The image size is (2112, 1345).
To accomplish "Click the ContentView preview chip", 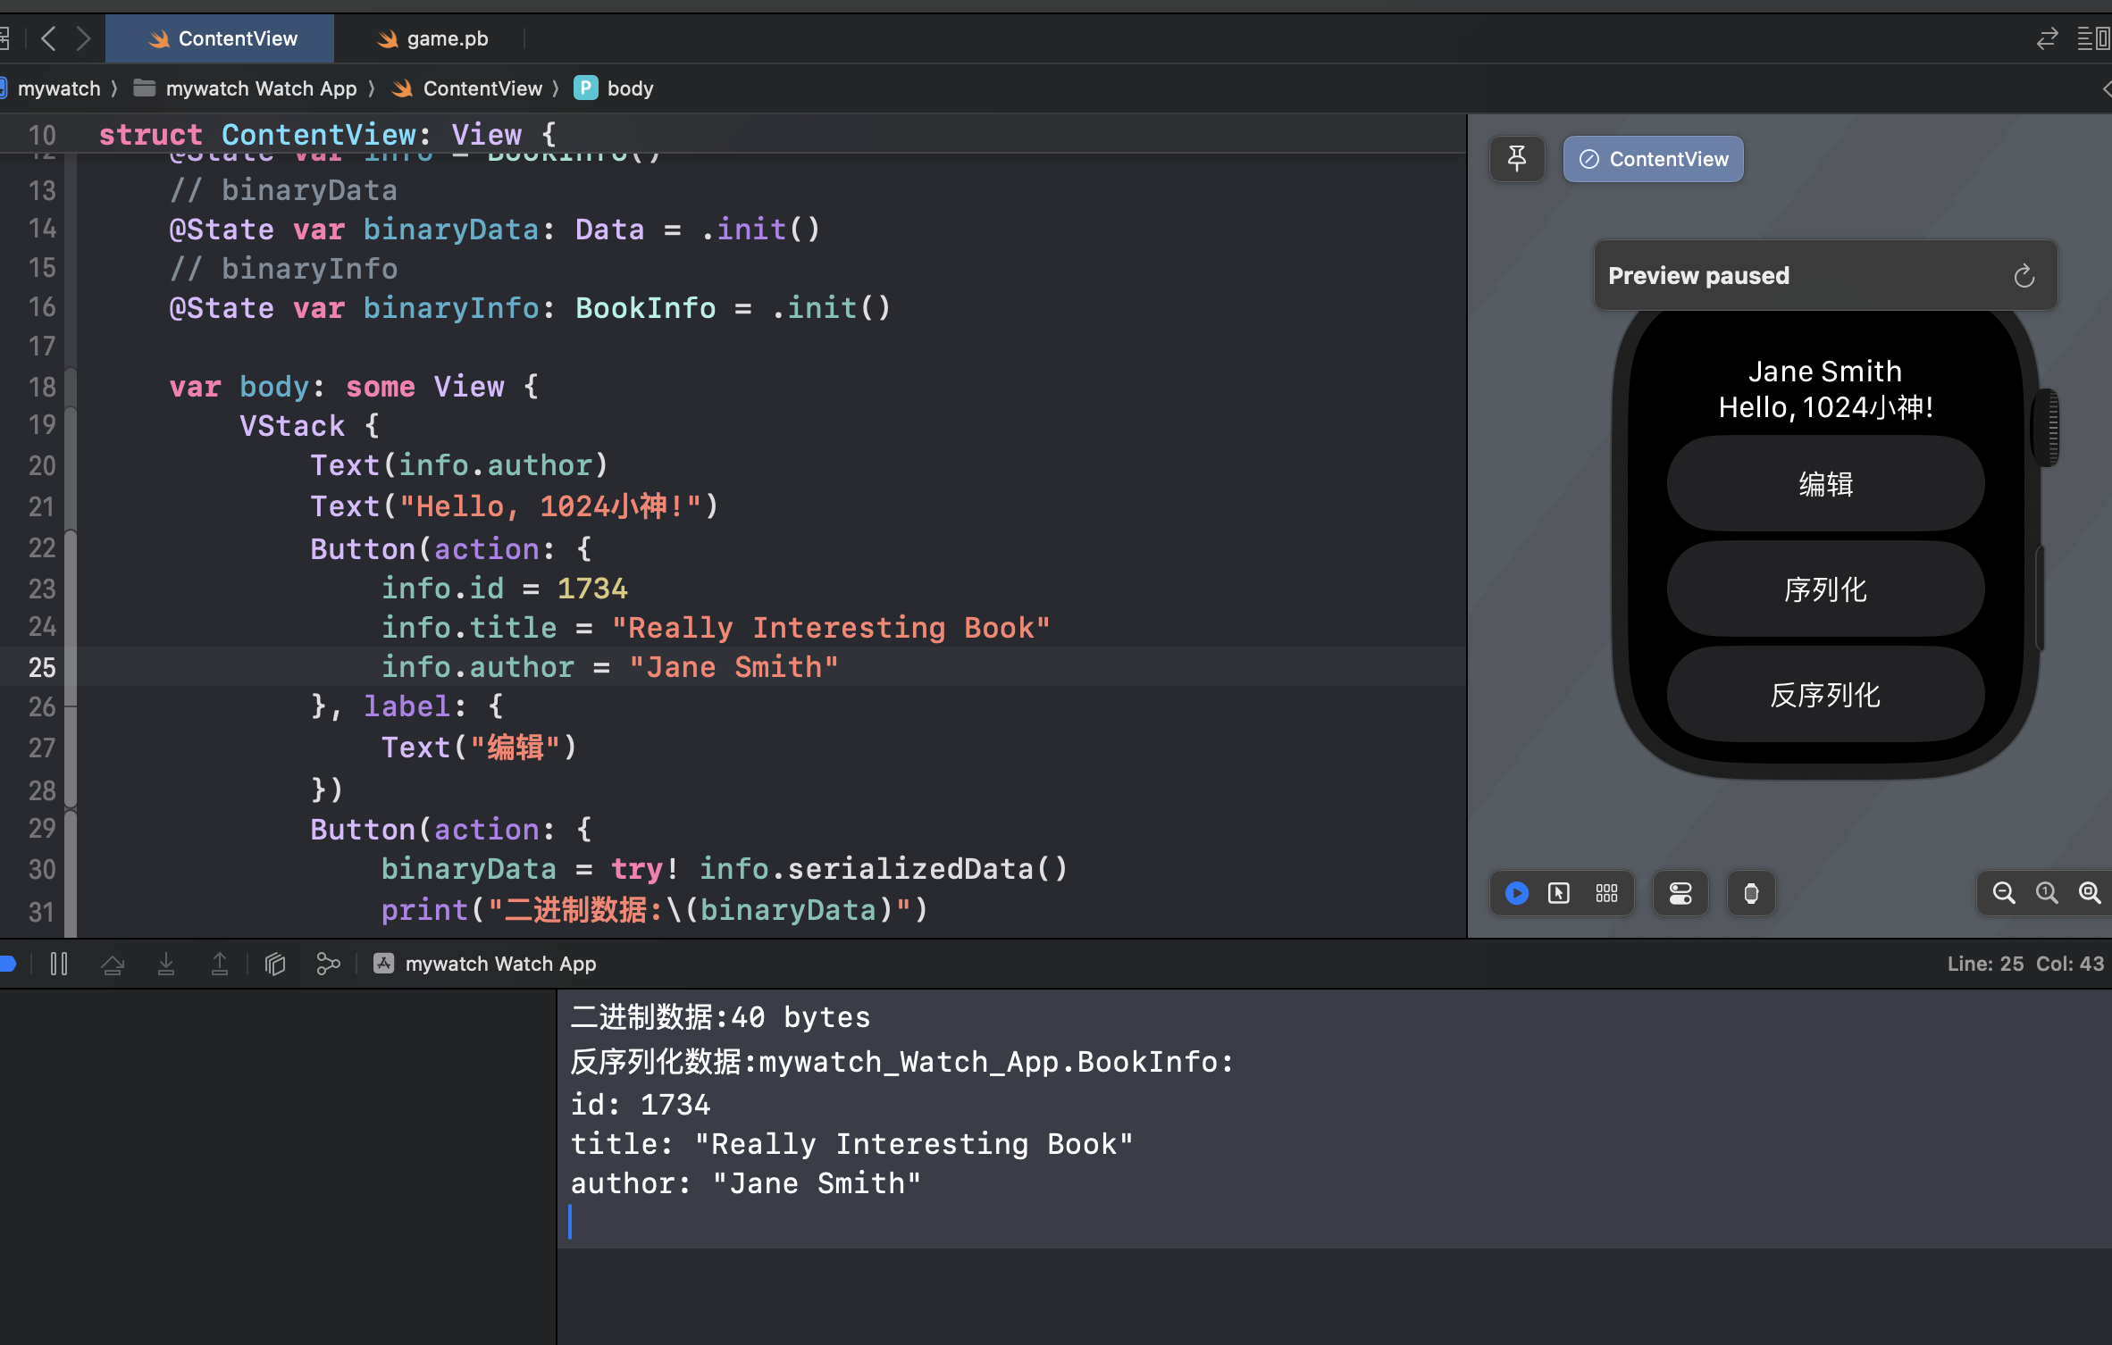I will tap(1653, 159).
